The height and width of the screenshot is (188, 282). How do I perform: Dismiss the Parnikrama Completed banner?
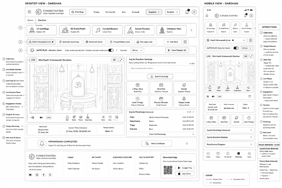(187, 144)
